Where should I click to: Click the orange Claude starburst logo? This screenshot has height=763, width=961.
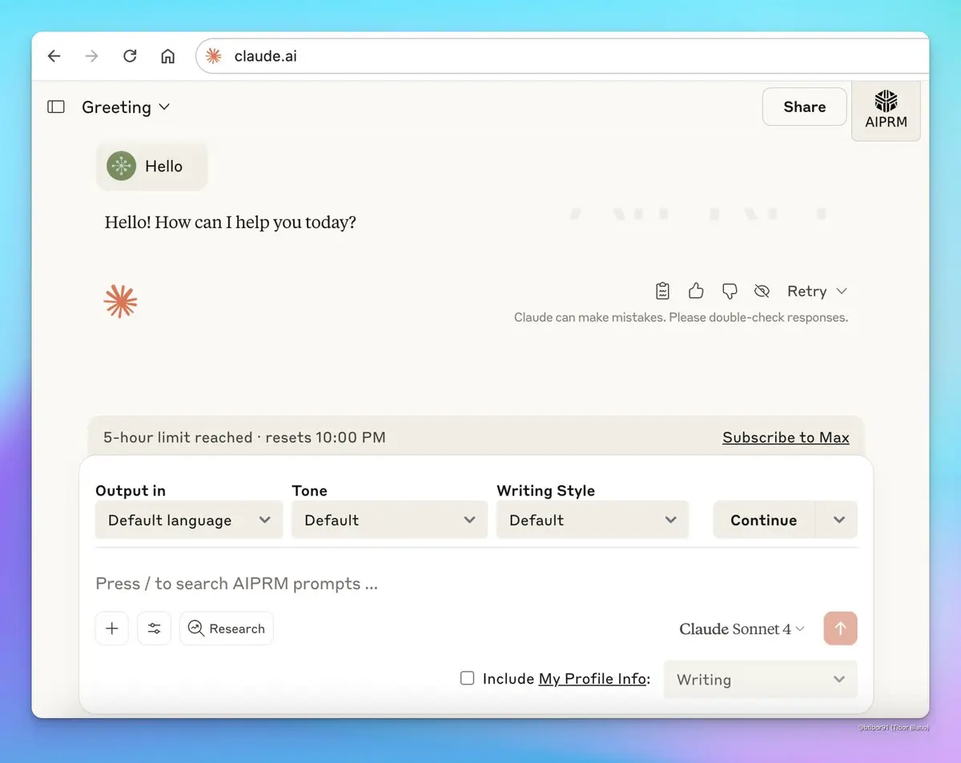click(x=121, y=301)
